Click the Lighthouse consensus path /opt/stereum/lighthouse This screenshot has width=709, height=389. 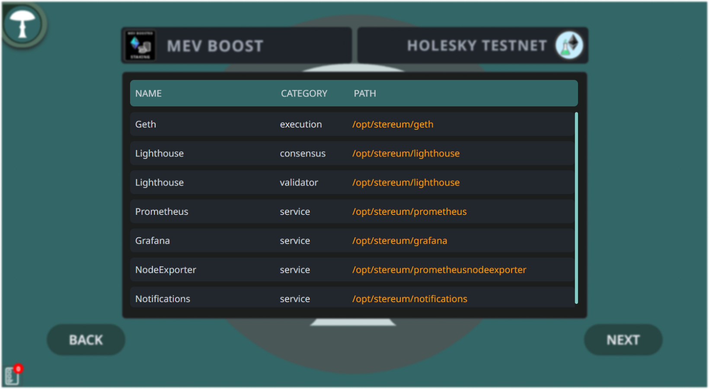pos(406,153)
